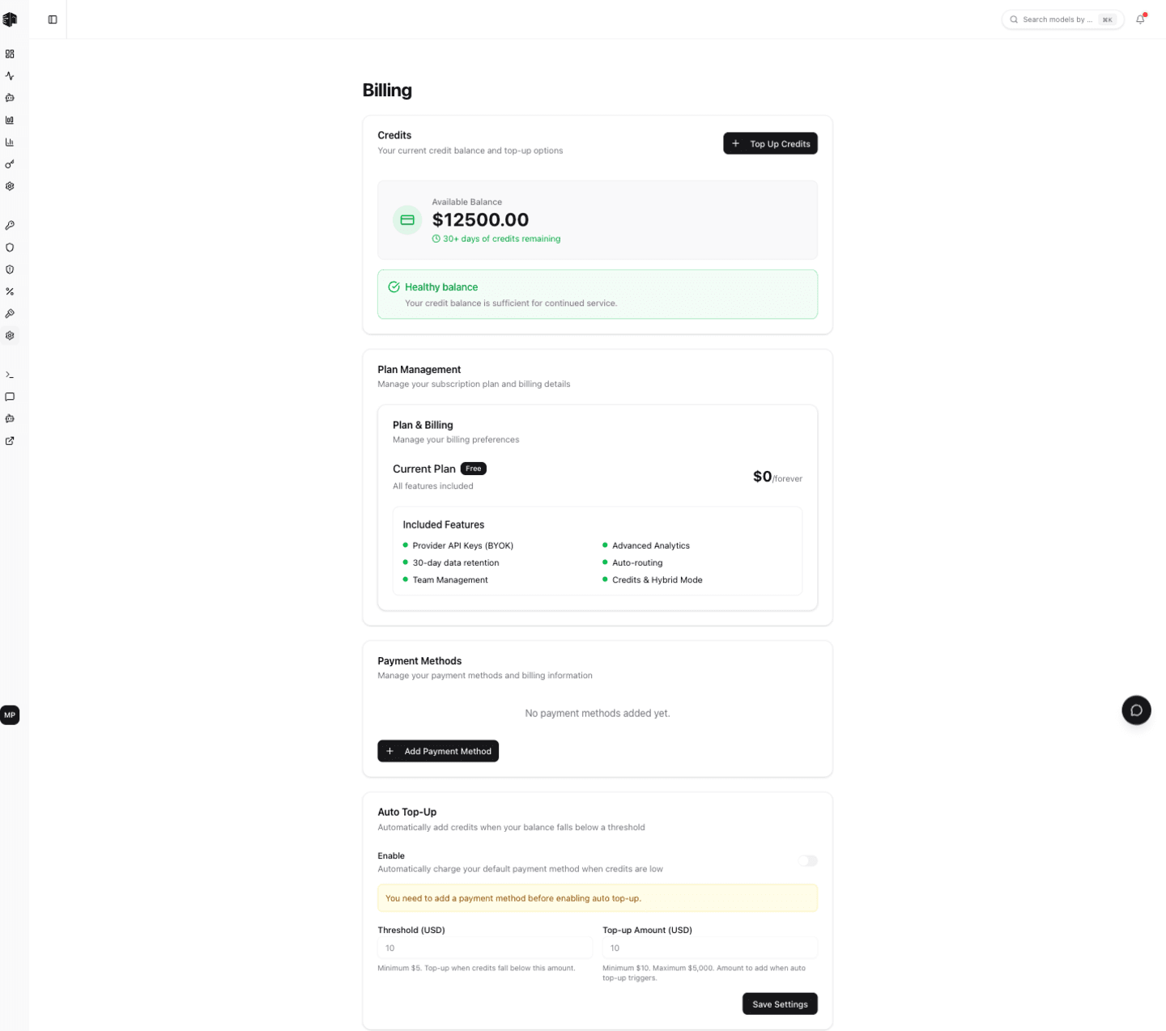
Task: Open the notifications bell
Action: pos(1140,19)
